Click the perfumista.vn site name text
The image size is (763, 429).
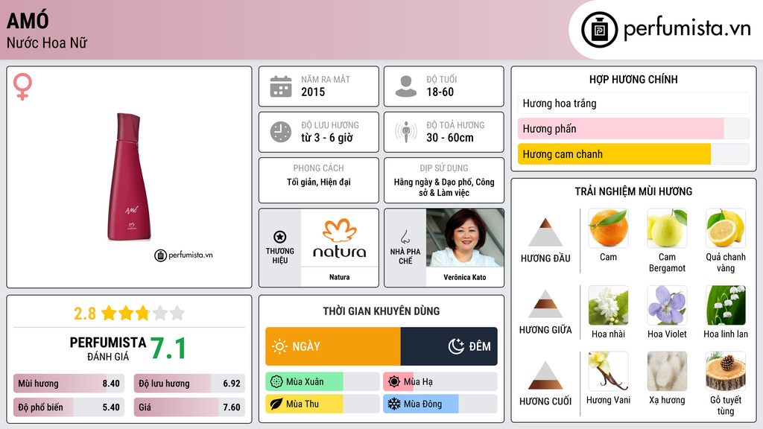coord(687,29)
